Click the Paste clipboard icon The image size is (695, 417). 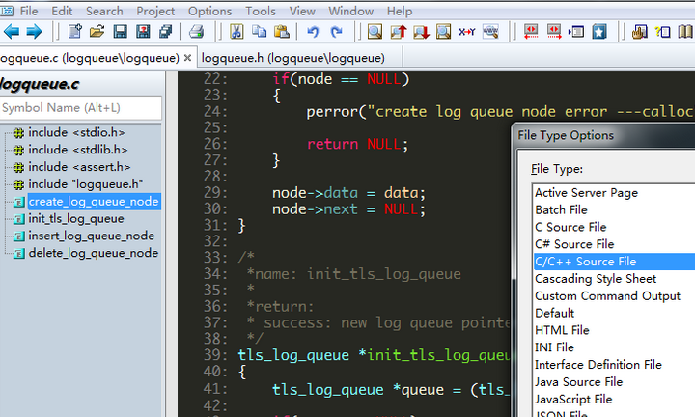coord(282,32)
